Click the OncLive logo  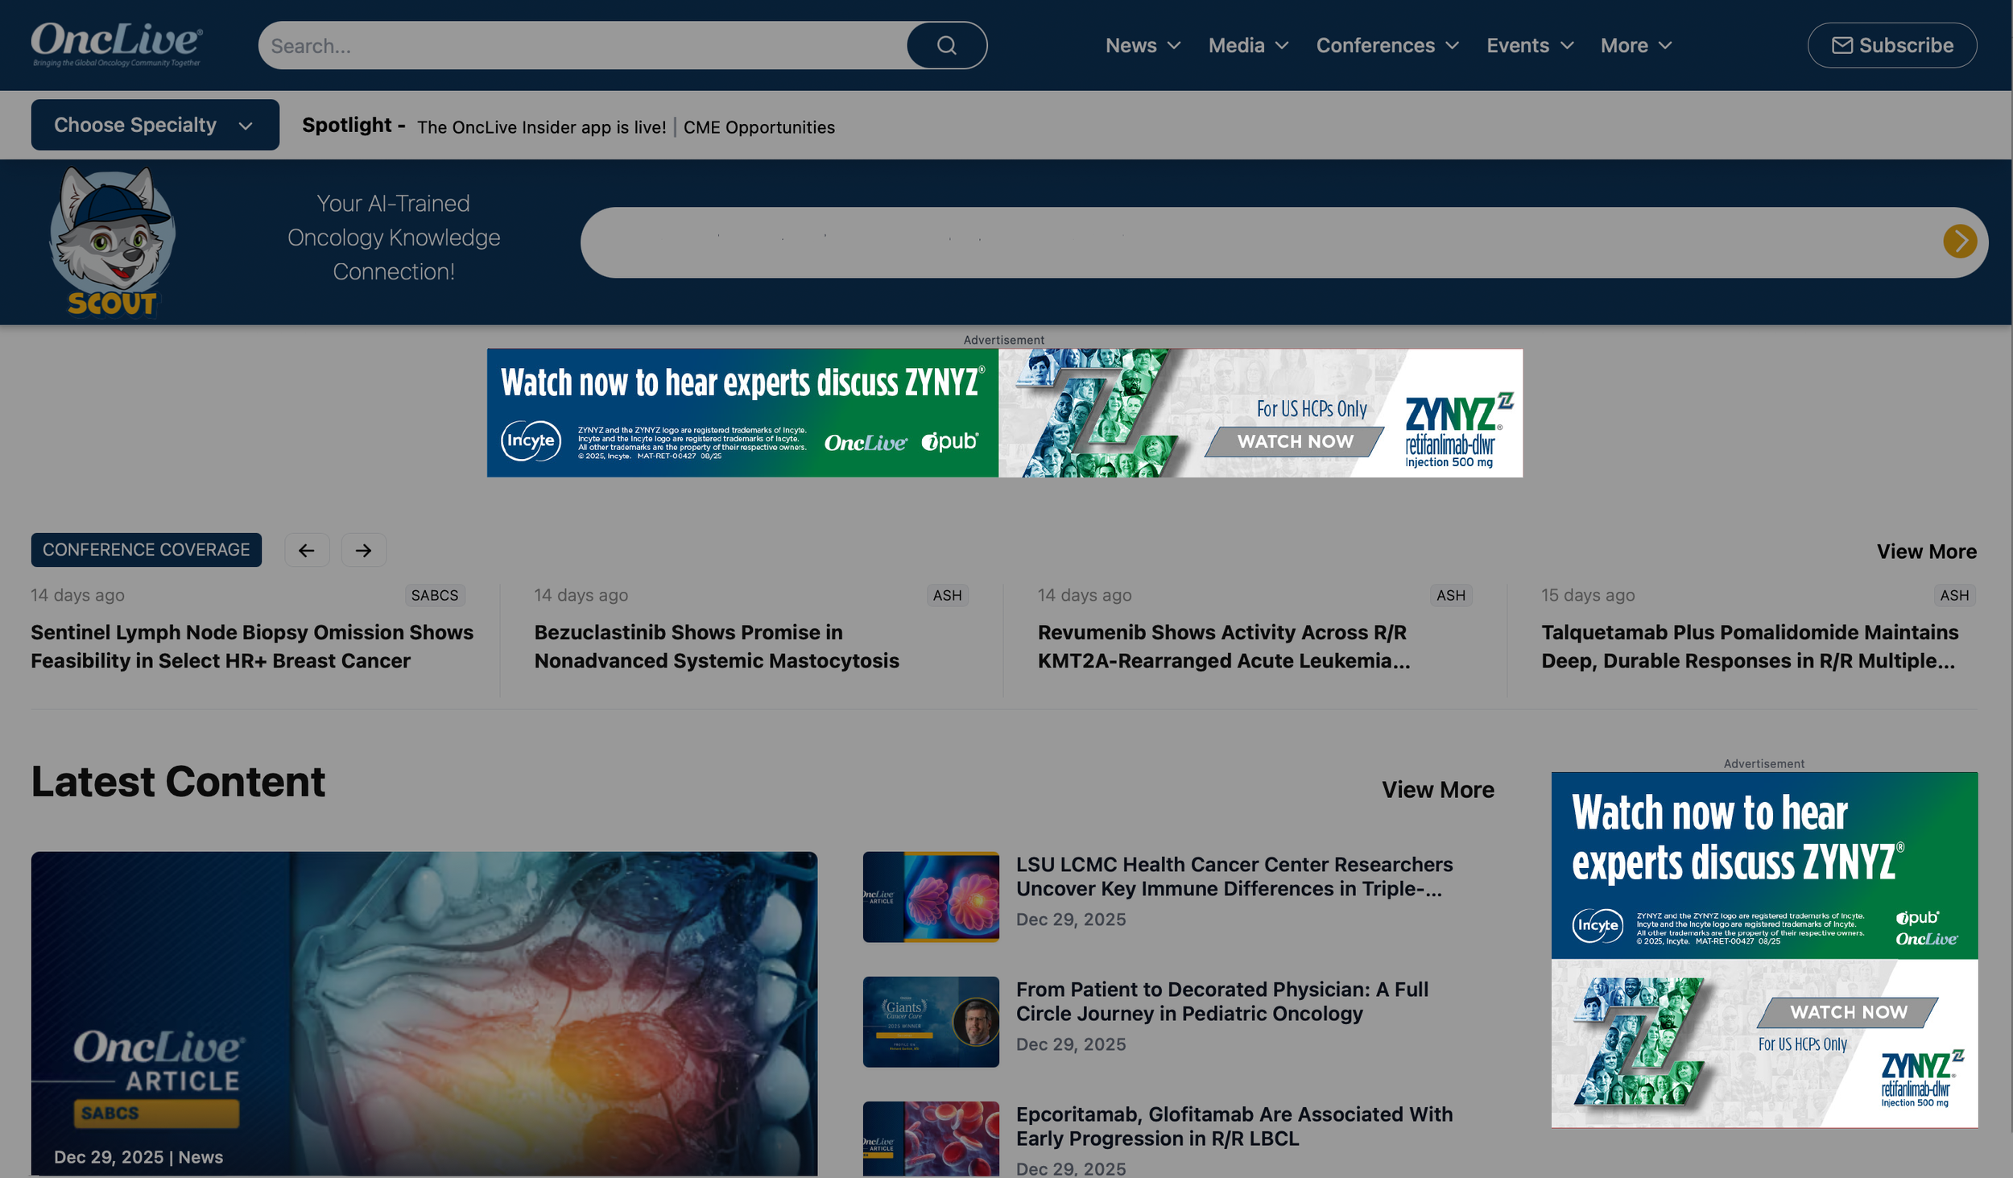114,43
